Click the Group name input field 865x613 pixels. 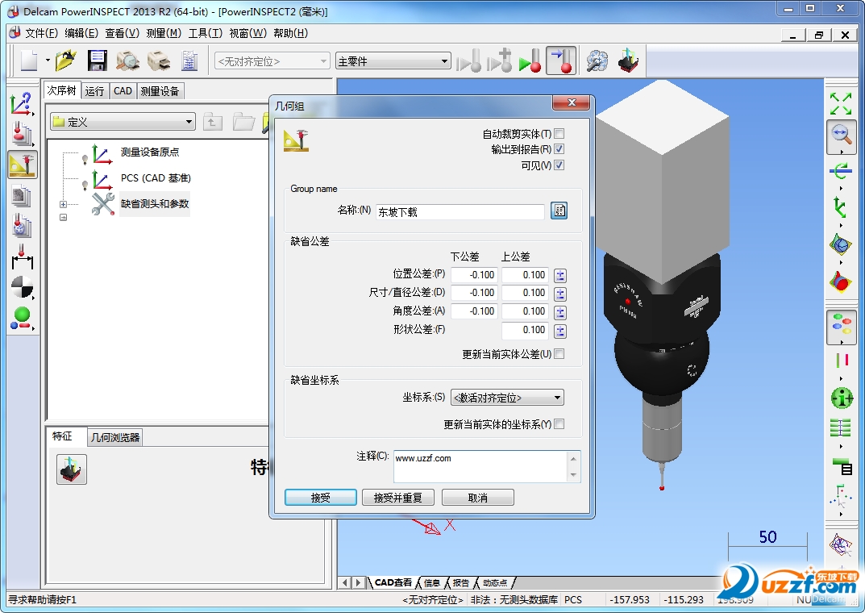click(460, 212)
